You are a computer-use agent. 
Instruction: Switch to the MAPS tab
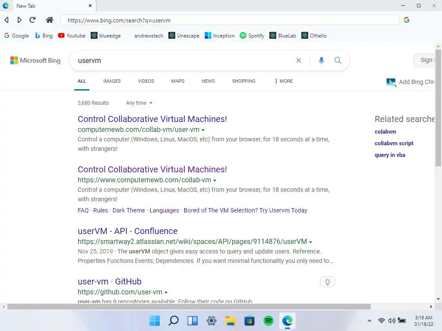[x=178, y=81]
